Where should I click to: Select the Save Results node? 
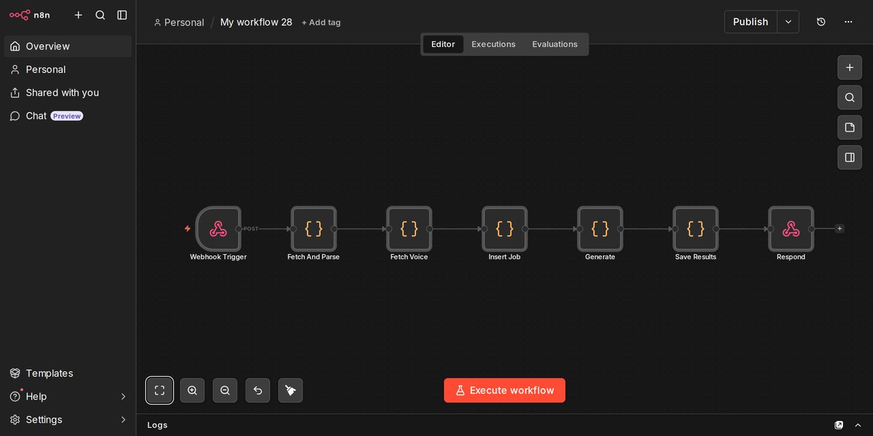tap(696, 229)
